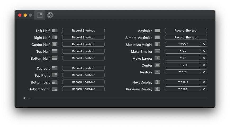The height and width of the screenshot is (127, 230).
Task: Click the Right Half layout icon
Action: [55, 37]
